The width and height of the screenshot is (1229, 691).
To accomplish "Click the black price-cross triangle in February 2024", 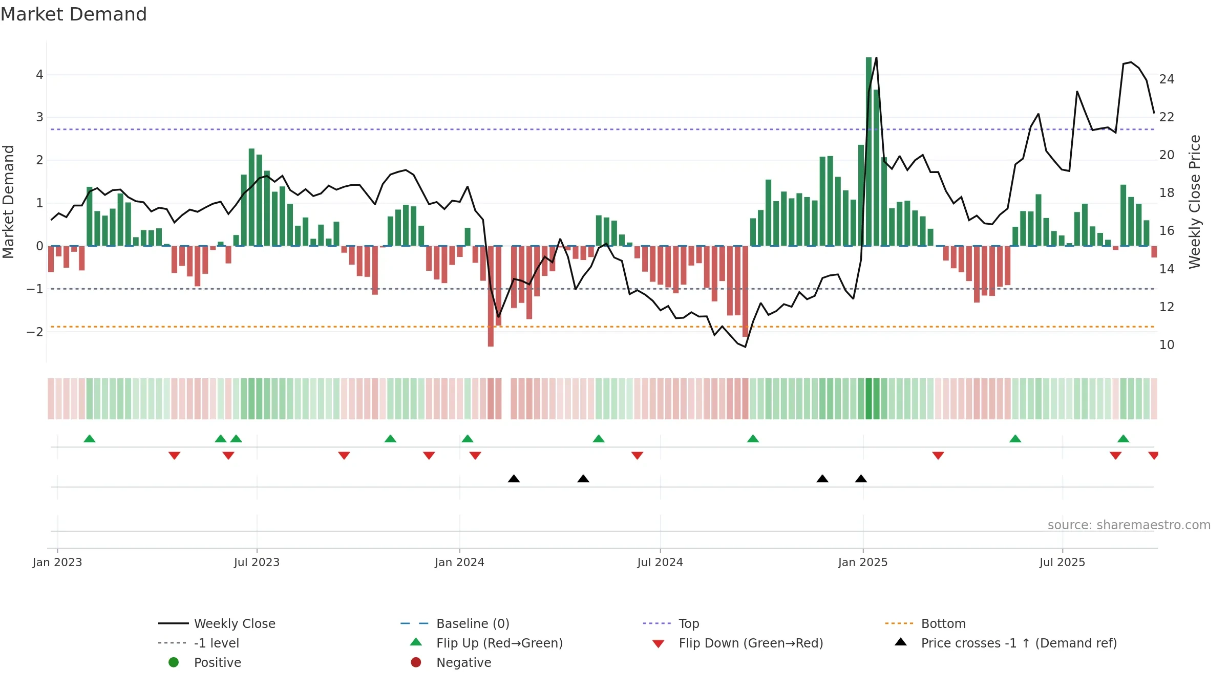I will point(514,479).
